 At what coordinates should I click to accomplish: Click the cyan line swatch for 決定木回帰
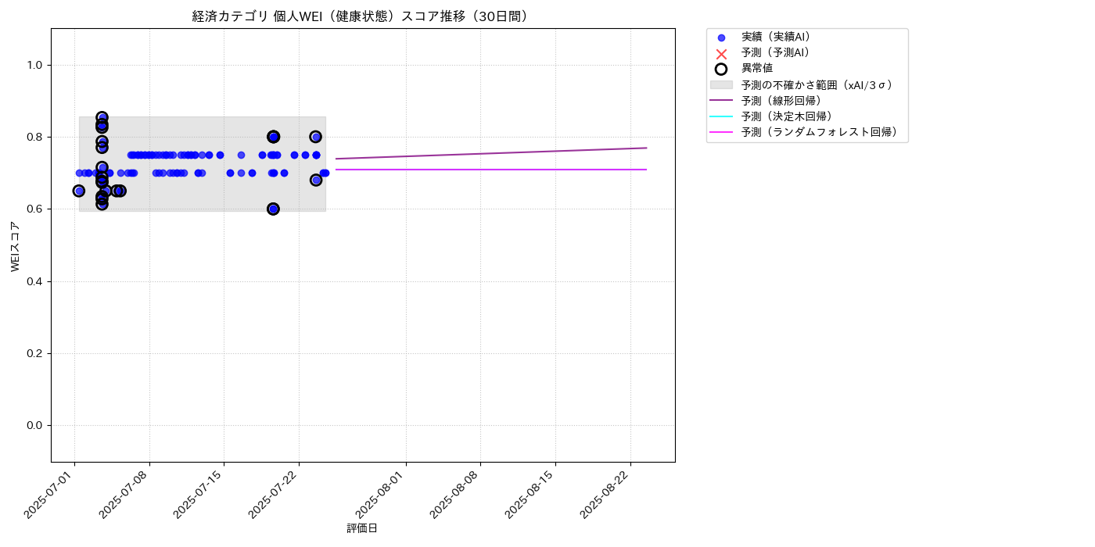721,116
